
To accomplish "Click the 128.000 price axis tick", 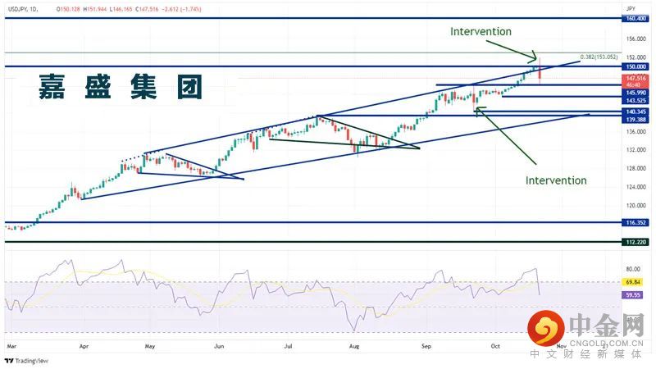I will click(635, 168).
